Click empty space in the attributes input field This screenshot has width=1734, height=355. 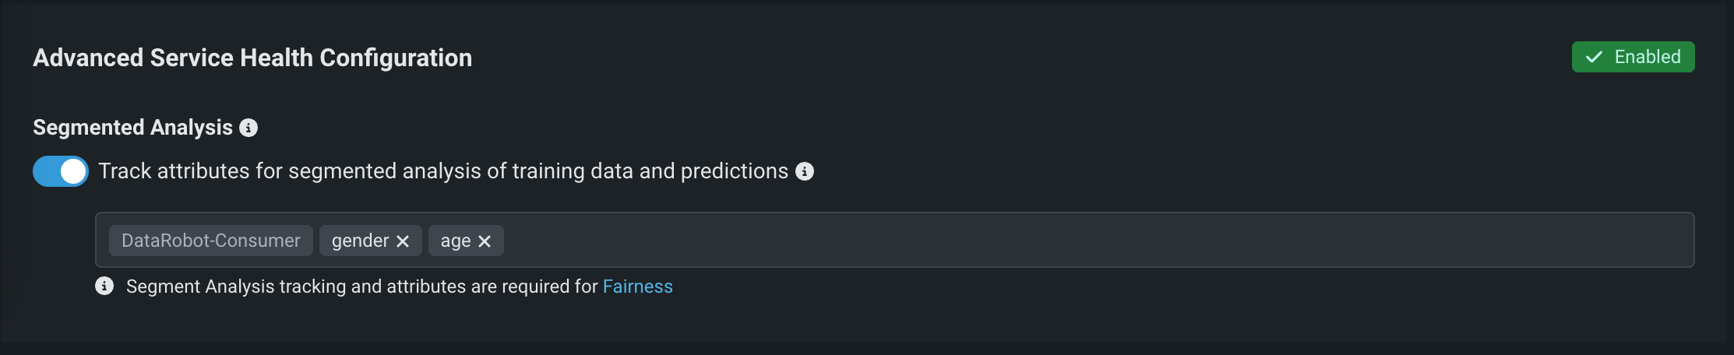click(x=1013, y=241)
